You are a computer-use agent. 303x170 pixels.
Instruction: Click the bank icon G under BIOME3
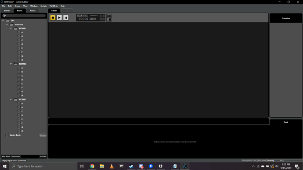click(19, 127)
